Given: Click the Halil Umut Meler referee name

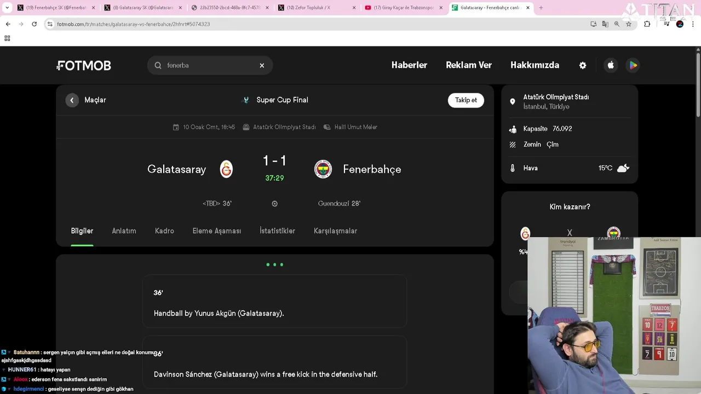Looking at the screenshot, I should pyautogui.click(x=355, y=127).
